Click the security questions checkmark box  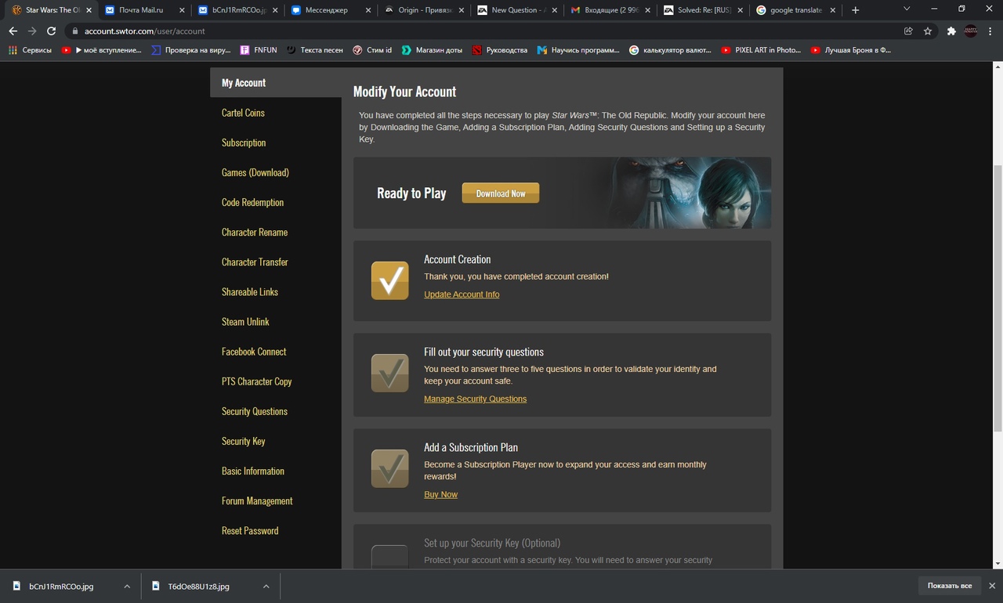389,373
